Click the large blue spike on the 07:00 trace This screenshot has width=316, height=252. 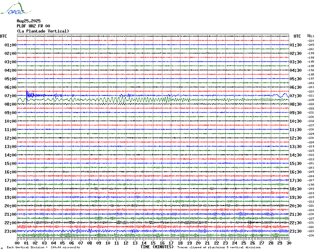27,97
